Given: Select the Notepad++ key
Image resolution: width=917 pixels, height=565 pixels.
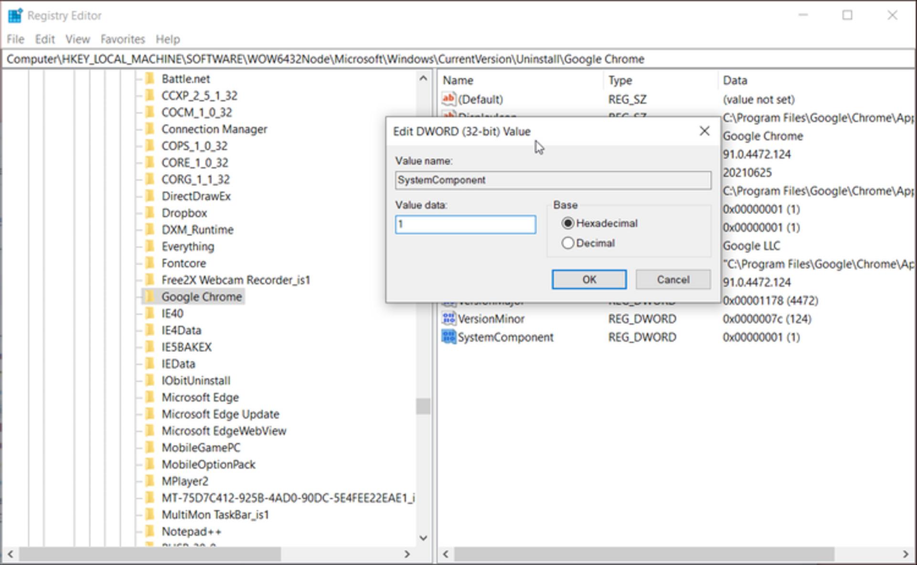Looking at the screenshot, I should click(x=192, y=532).
